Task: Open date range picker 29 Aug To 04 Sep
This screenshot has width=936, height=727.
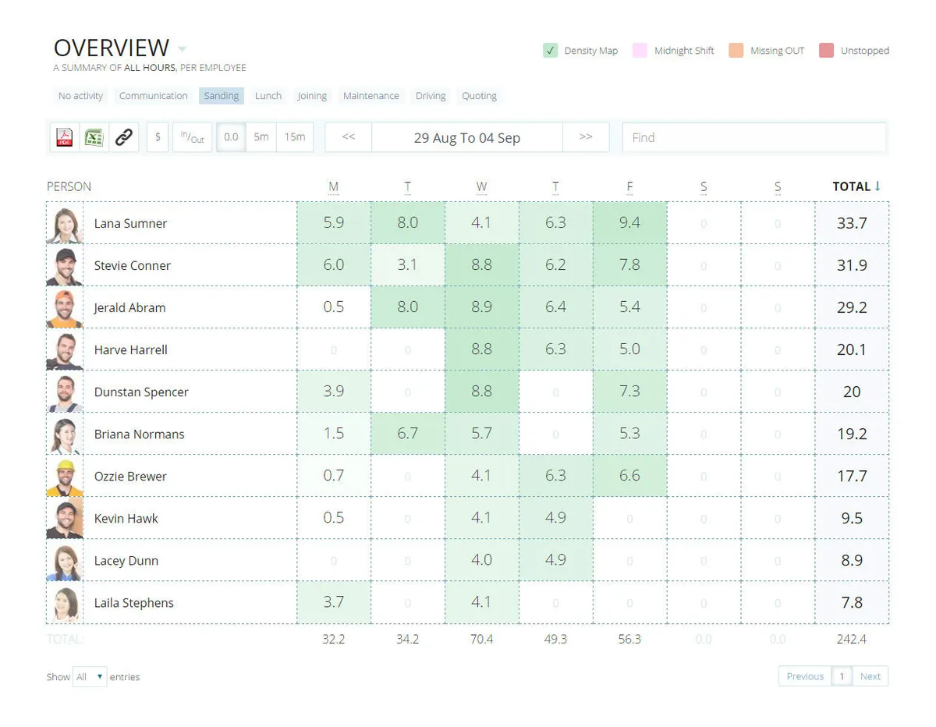Action: click(466, 137)
